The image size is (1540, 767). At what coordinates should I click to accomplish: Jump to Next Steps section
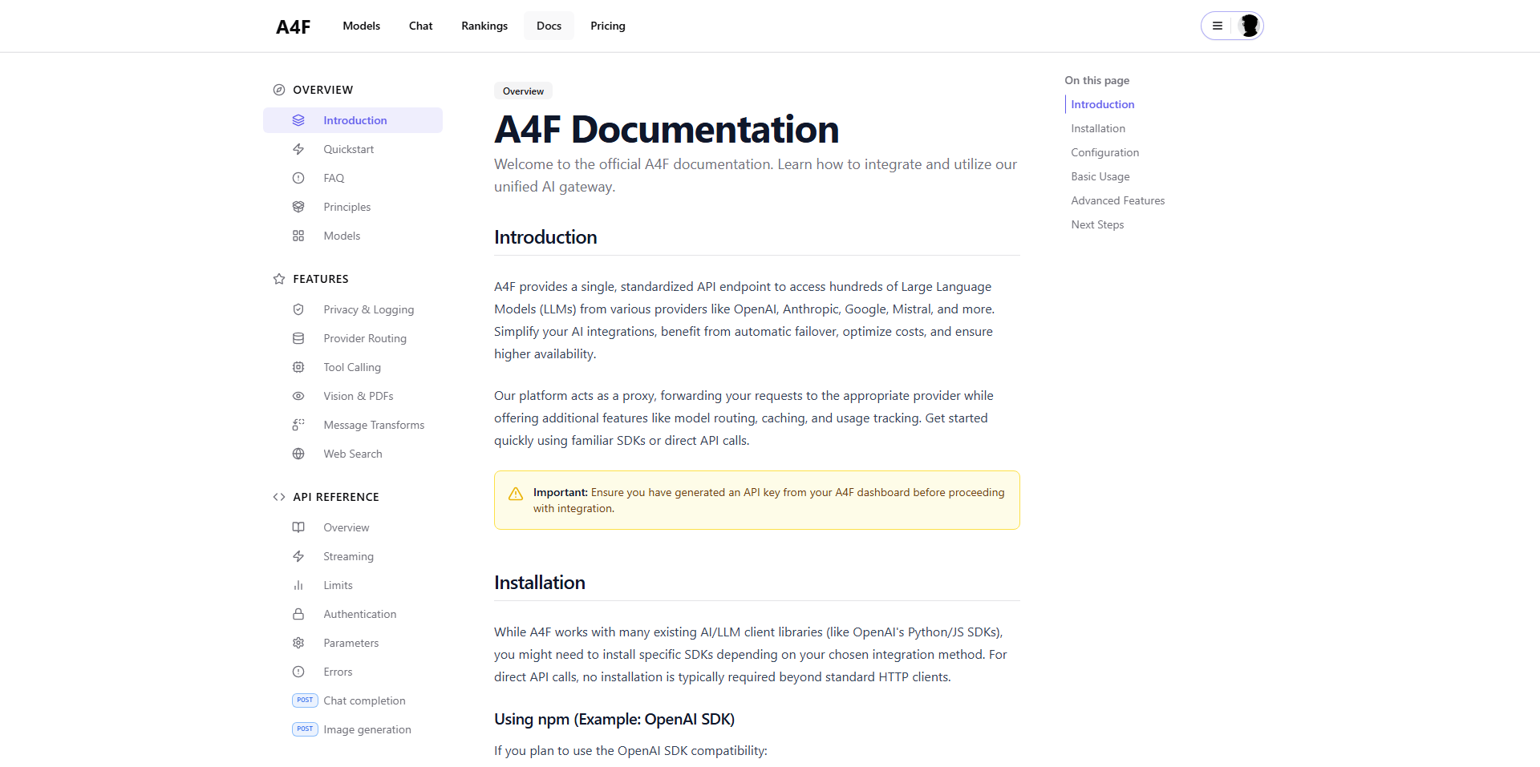point(1097,224)
